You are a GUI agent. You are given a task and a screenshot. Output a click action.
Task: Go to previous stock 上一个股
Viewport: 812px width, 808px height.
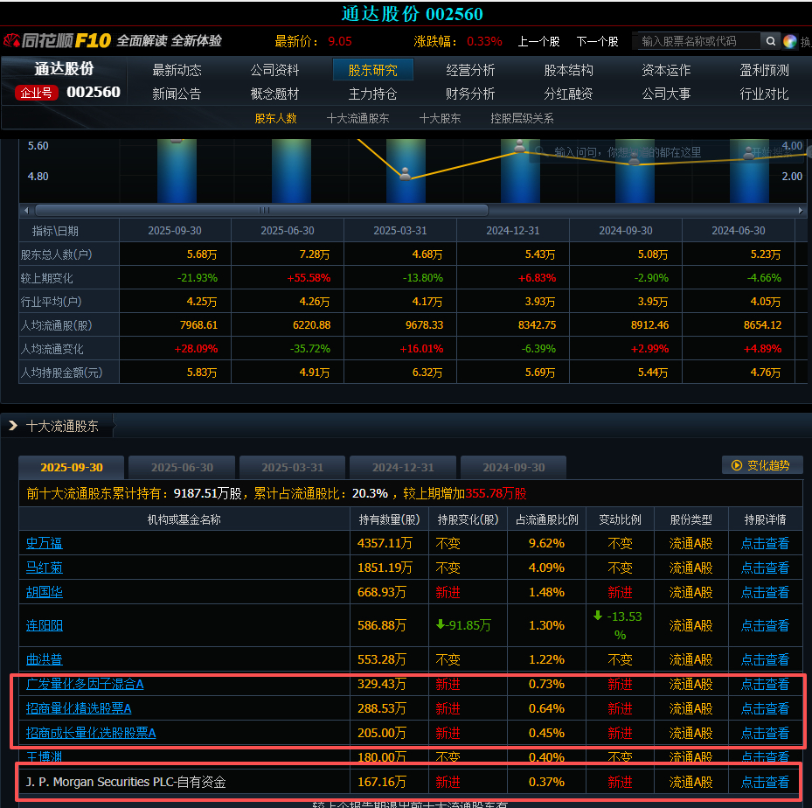coord(538,41)
